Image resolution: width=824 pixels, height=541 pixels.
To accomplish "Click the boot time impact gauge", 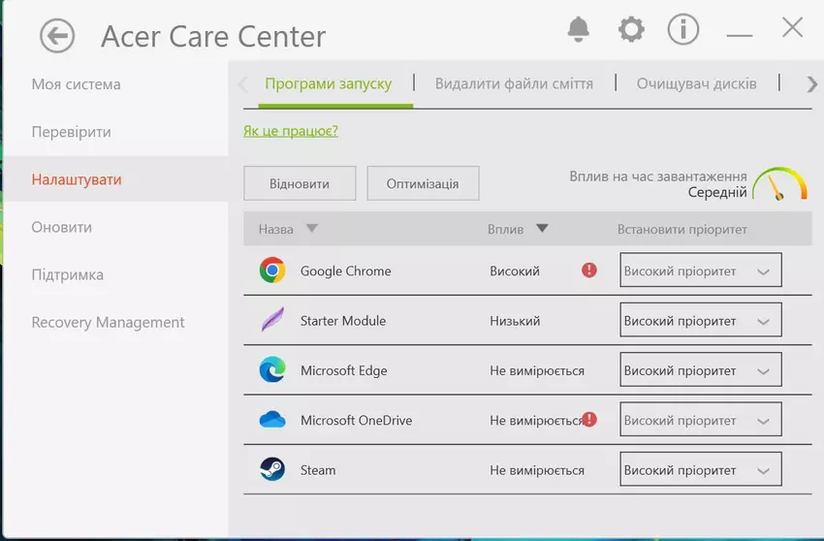I will coord(780,184).
